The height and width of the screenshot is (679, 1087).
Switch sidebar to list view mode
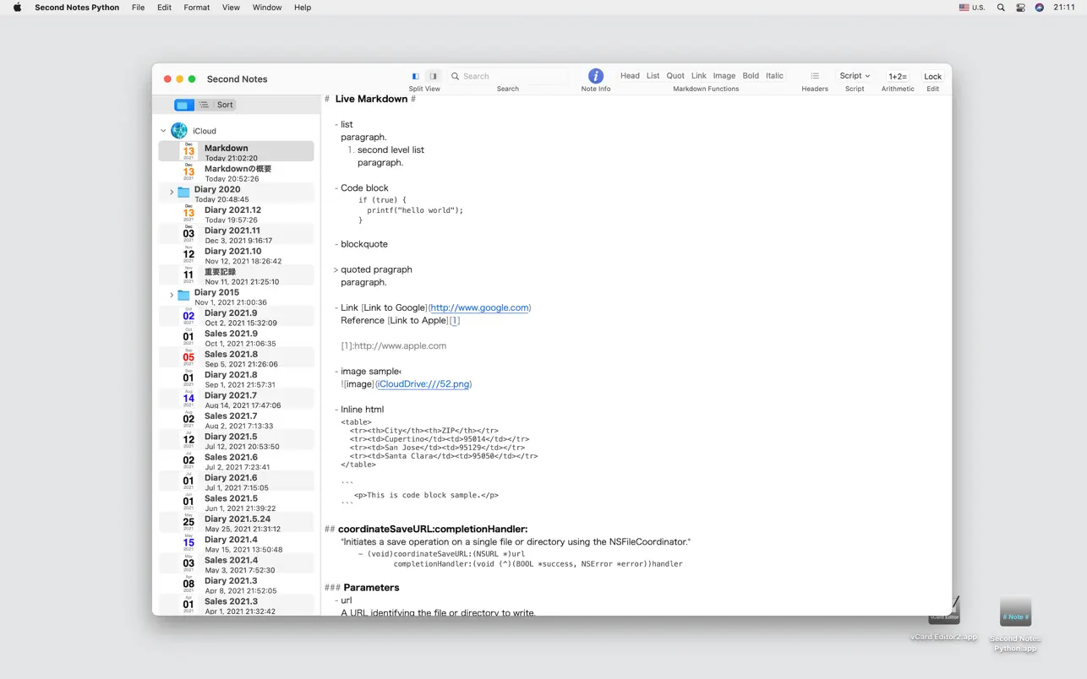click(x=203, y=104)
